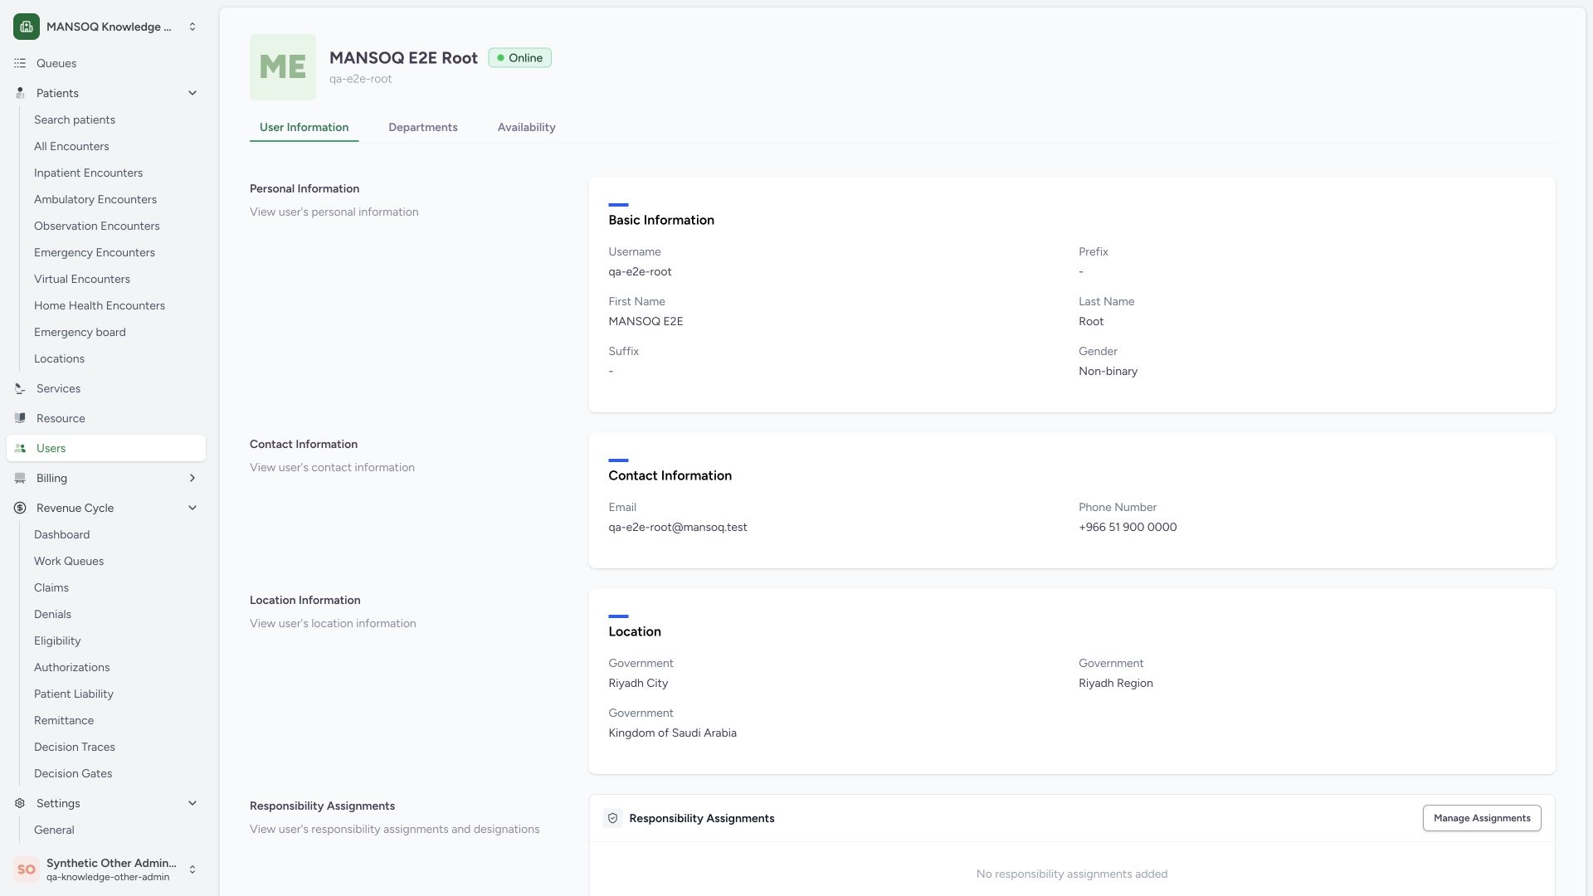Viewport: 1593px width, 896px height.
Task: Open All Encounters link
Action: [x=71, y=146]
